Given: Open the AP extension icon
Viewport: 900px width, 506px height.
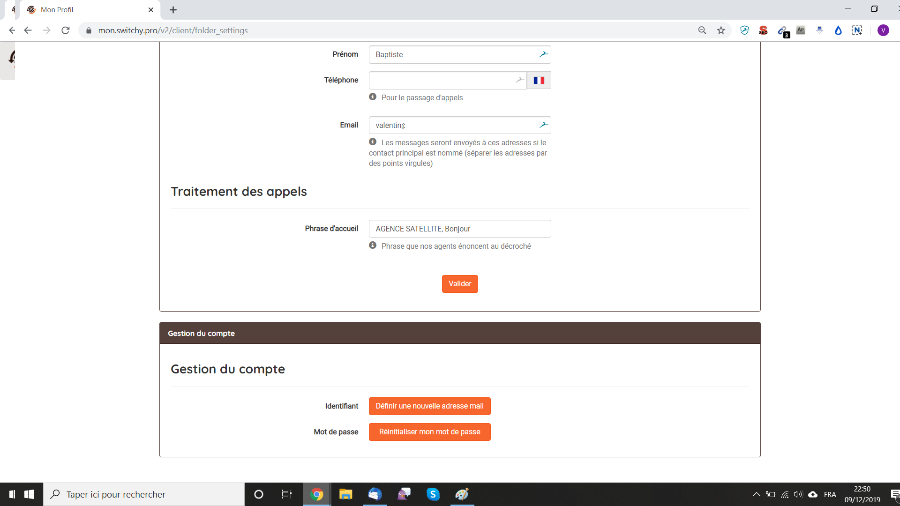Looking at the screenshot, I should click(801, 30).
